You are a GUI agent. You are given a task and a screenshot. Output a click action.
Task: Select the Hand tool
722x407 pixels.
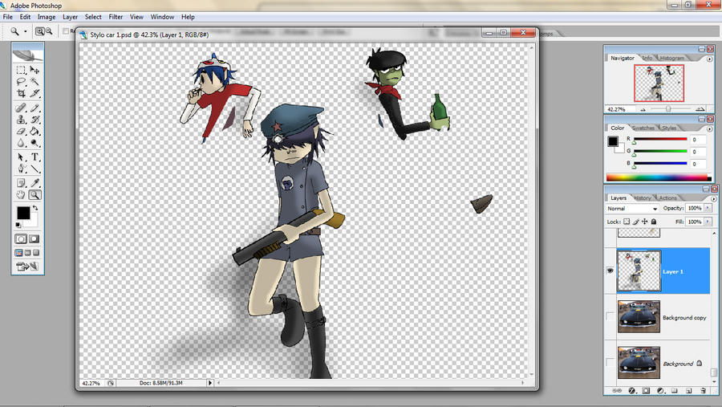pyautogui.click(x=21, y=194)
